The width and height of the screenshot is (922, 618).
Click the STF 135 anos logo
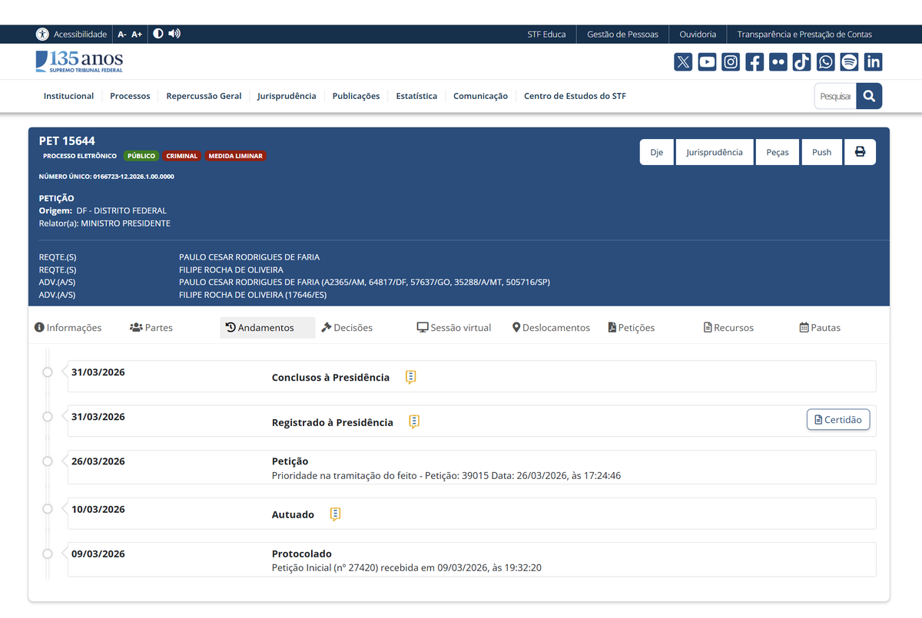pos(79,61)
